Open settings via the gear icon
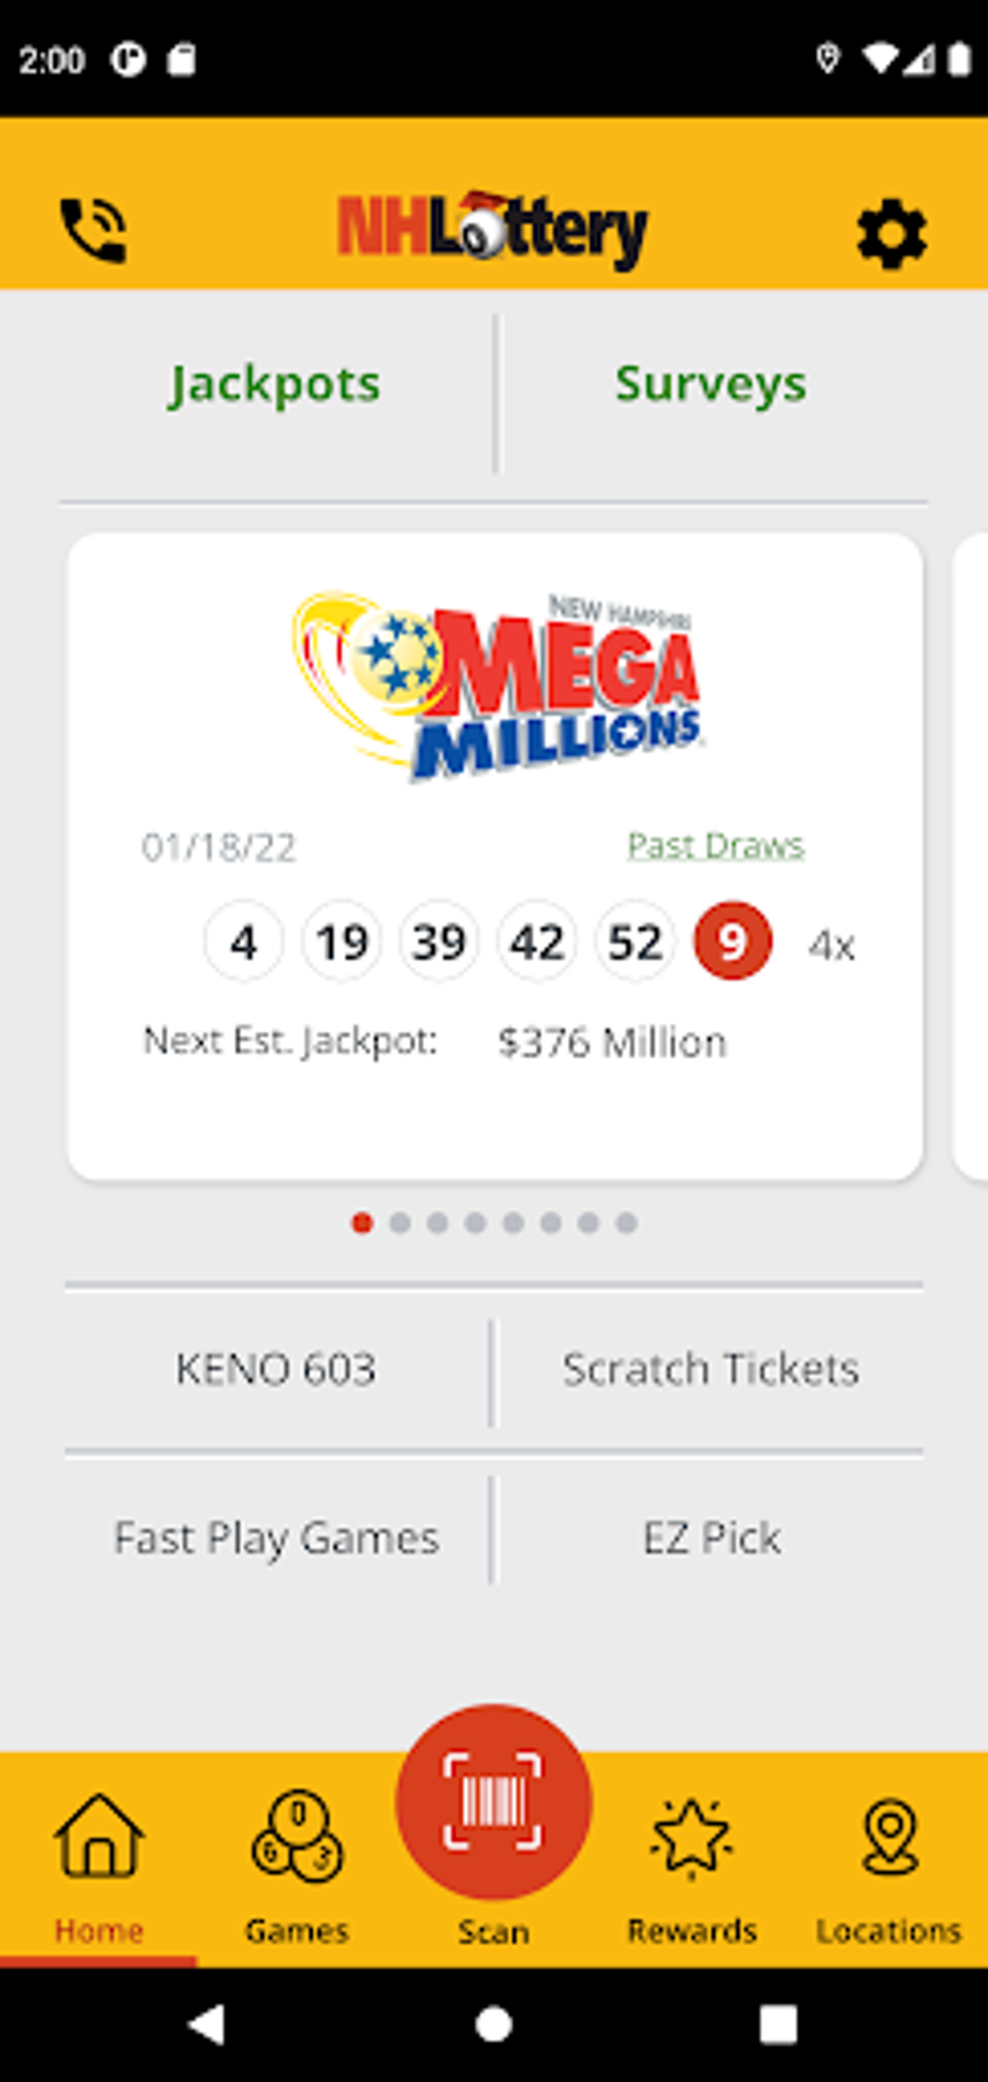 [891, 233]
